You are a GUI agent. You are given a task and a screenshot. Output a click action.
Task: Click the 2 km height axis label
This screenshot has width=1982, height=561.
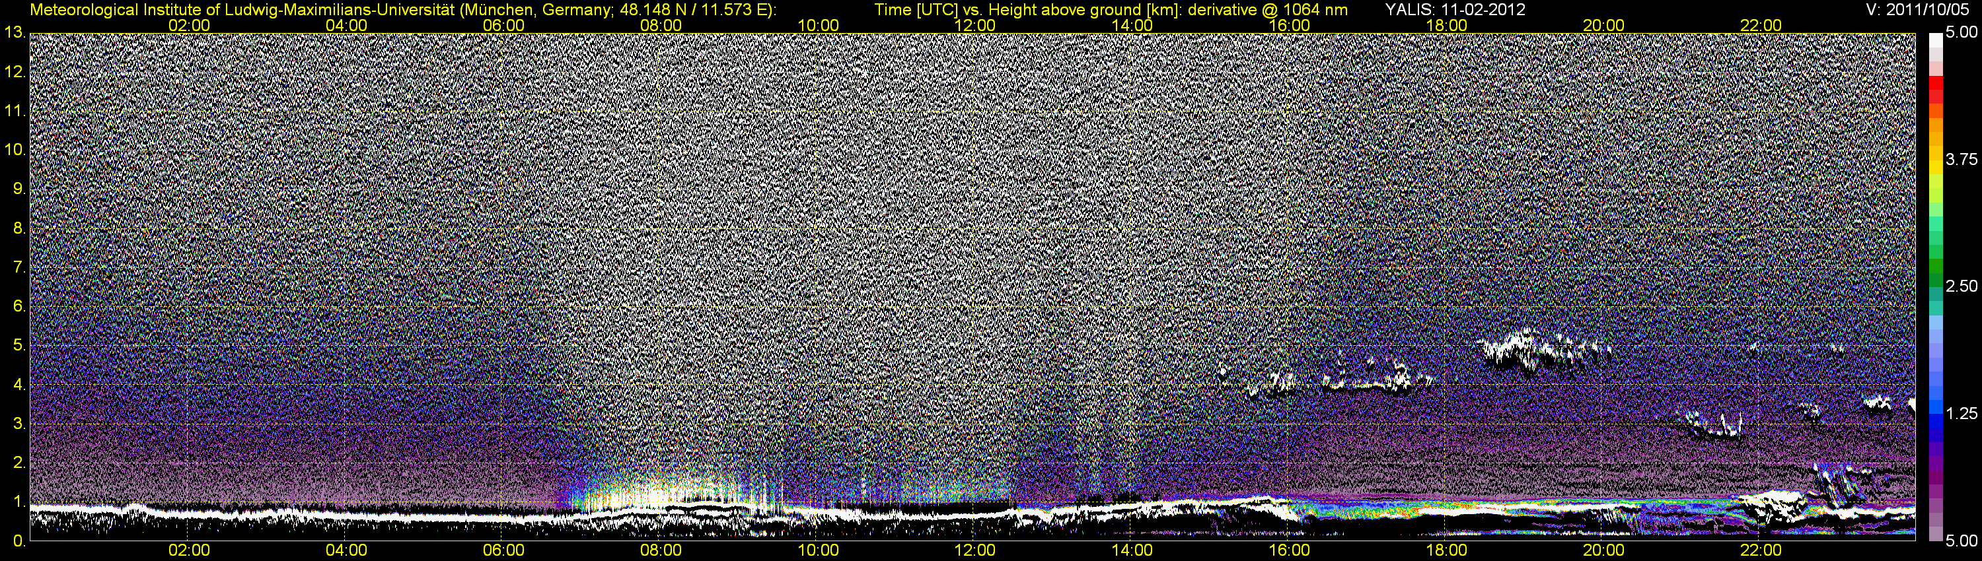pos(18,463)
